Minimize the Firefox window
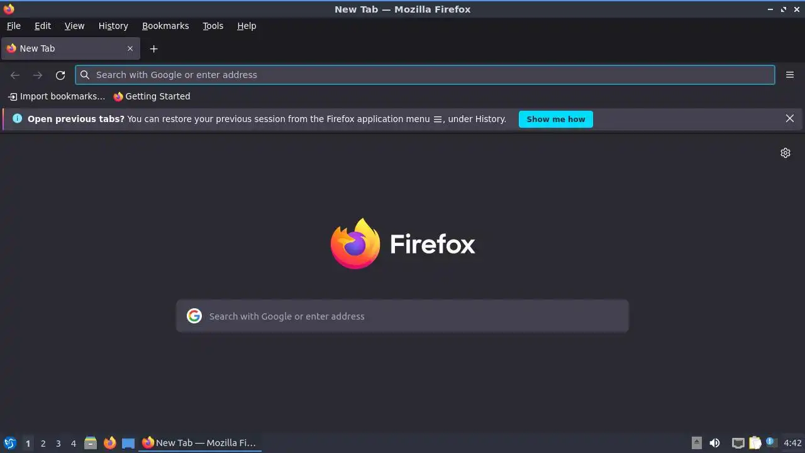 point(770,9)
